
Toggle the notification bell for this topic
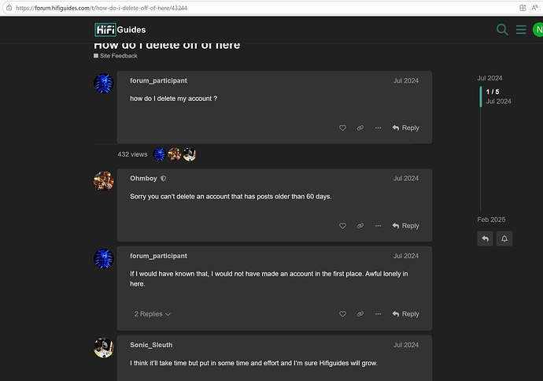coord(504,238)
